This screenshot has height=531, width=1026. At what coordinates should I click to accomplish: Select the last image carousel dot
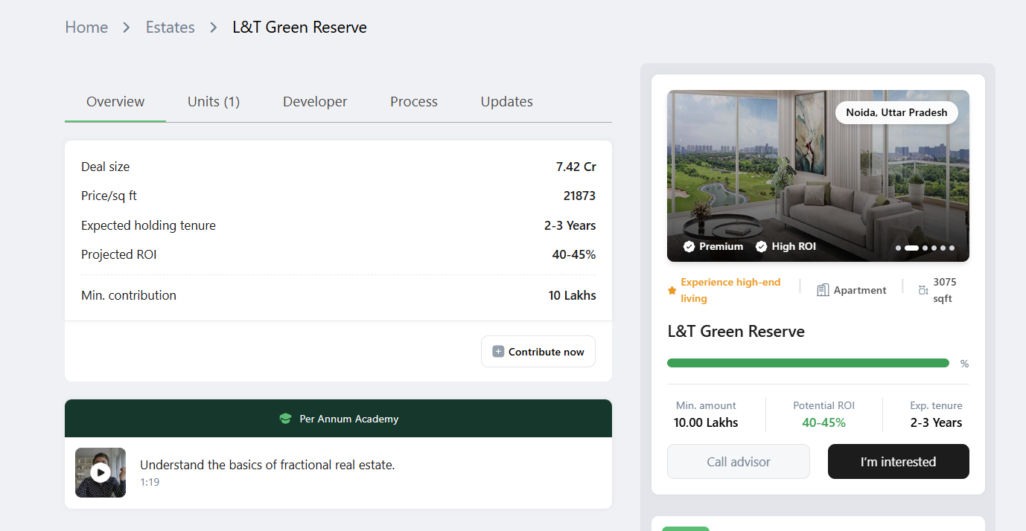(x=952, y=248)
